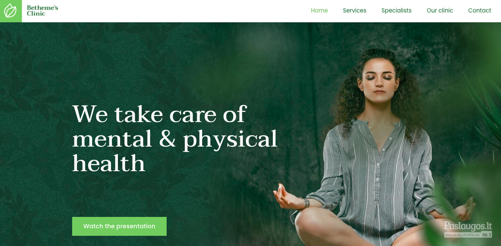Navigate to the Contact page
Image resolution: width=501 pixels, height=246 pixels.
(479, 10)
